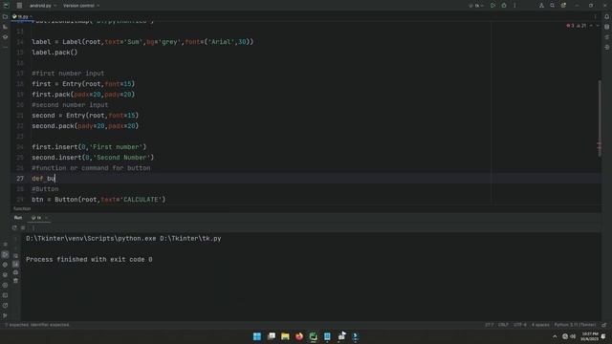Screen dimensions: 612x344
Task: Open IDE settings gear icon
Action: point(563,6)
